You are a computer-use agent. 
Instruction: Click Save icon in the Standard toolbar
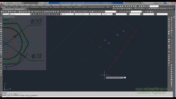point(6,12)
